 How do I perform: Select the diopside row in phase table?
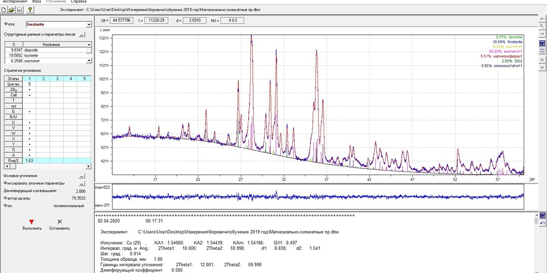click(x=46, y=50)
